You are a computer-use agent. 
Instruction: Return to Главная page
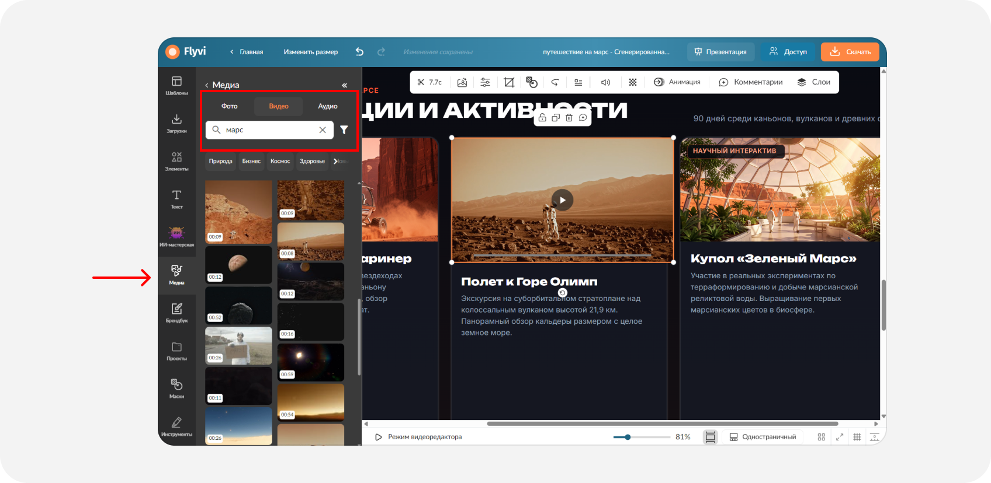(246, 52)
